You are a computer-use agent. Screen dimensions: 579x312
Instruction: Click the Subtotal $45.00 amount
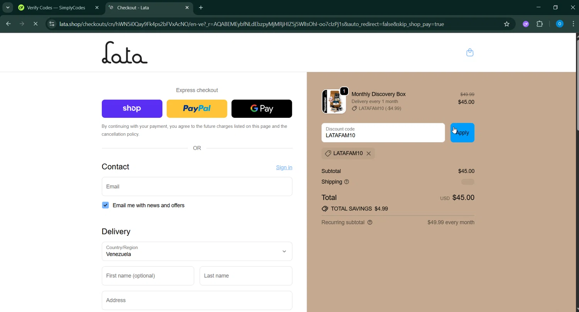(466, 171)
